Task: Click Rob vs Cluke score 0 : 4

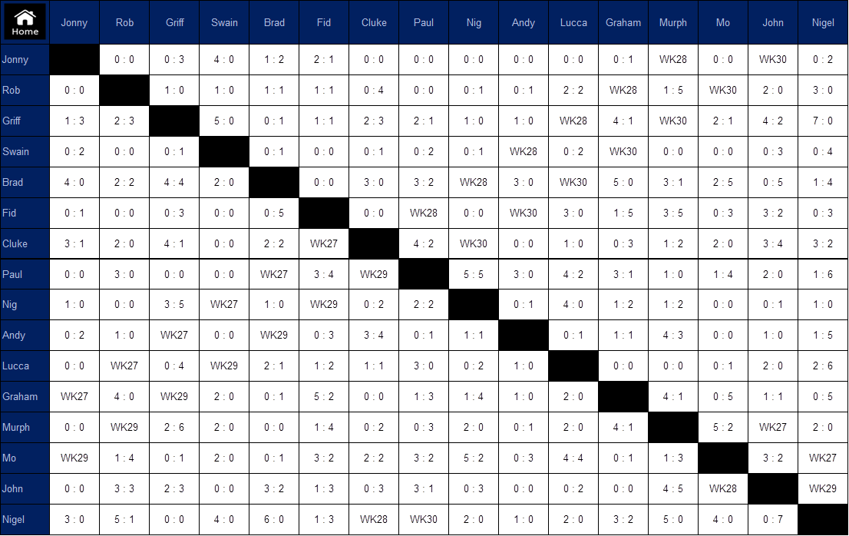Action: point(374,90)
